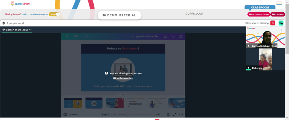Open Canva grid view icon
This screenshot has height=120, width=289.
click(x=168, y=114)
